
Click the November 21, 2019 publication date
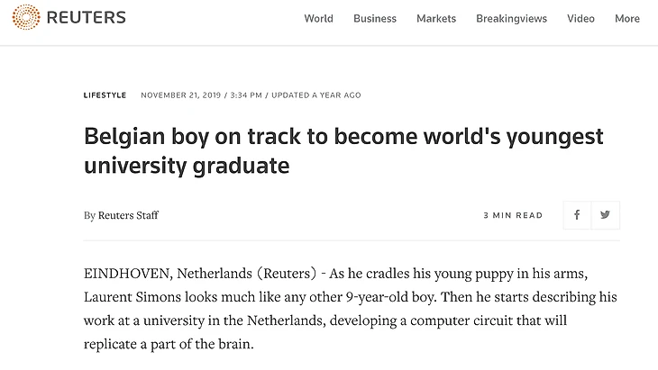(x=179, y=95)
